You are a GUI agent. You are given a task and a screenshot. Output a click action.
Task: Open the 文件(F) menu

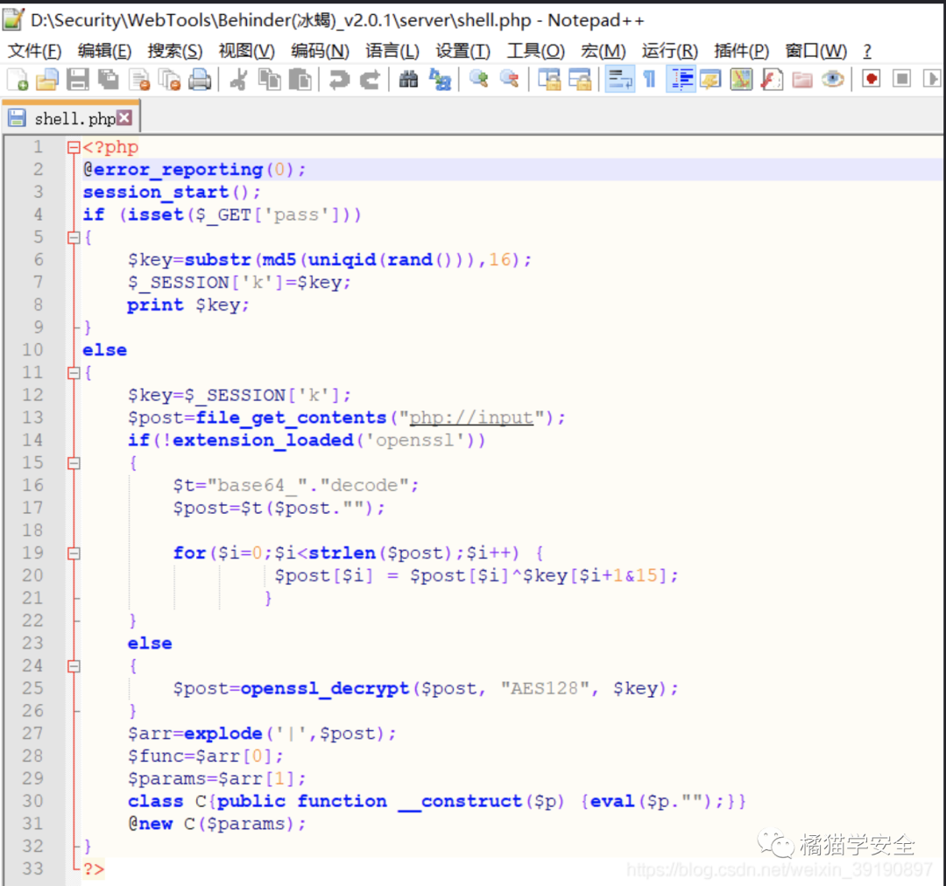click(34, 51)
